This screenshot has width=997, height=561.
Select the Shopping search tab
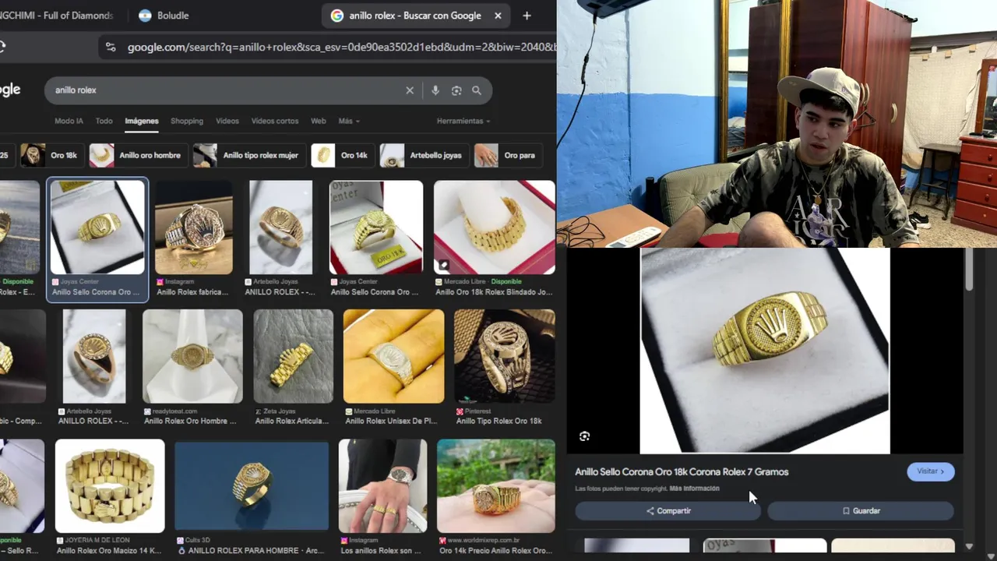coord(187,121)
